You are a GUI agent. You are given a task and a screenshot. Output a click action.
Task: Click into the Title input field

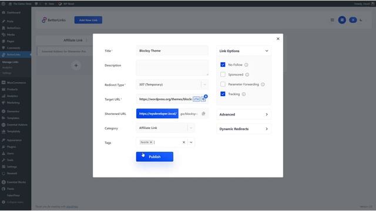pyautogui.click(x=172, y=51)
